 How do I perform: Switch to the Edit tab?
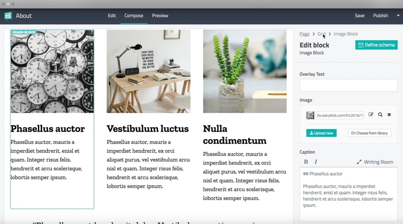pyautogui.click(x=112, y=16)
